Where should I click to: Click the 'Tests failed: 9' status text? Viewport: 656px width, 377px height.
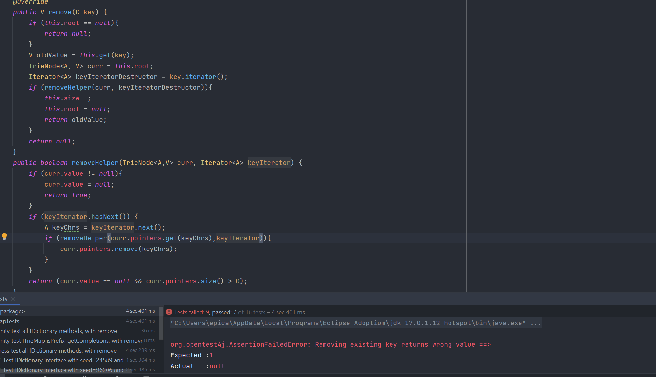coord(192,312)
